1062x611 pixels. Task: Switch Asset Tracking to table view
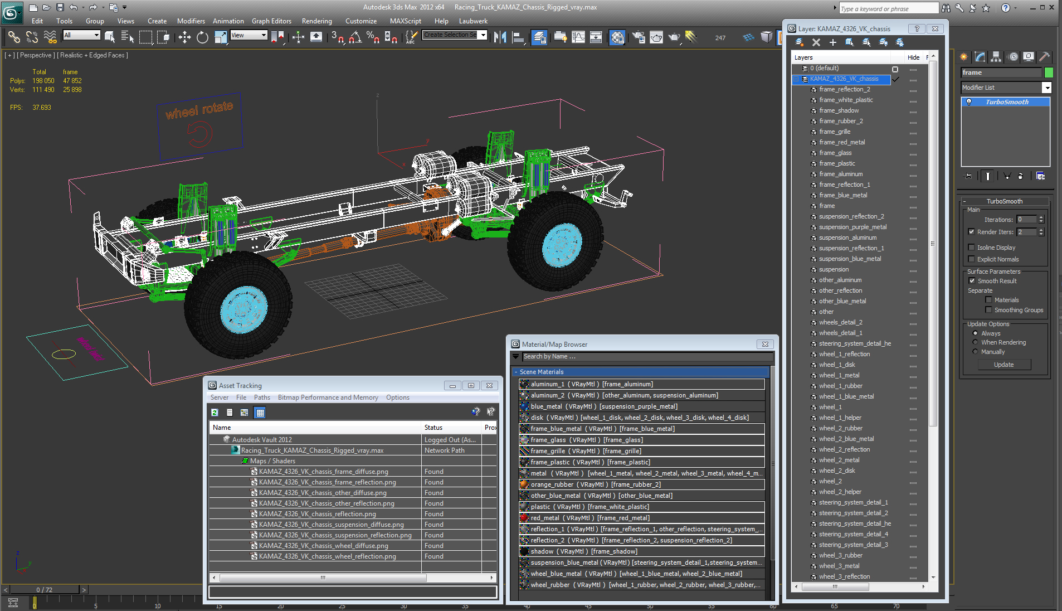[x=260, y=413]
